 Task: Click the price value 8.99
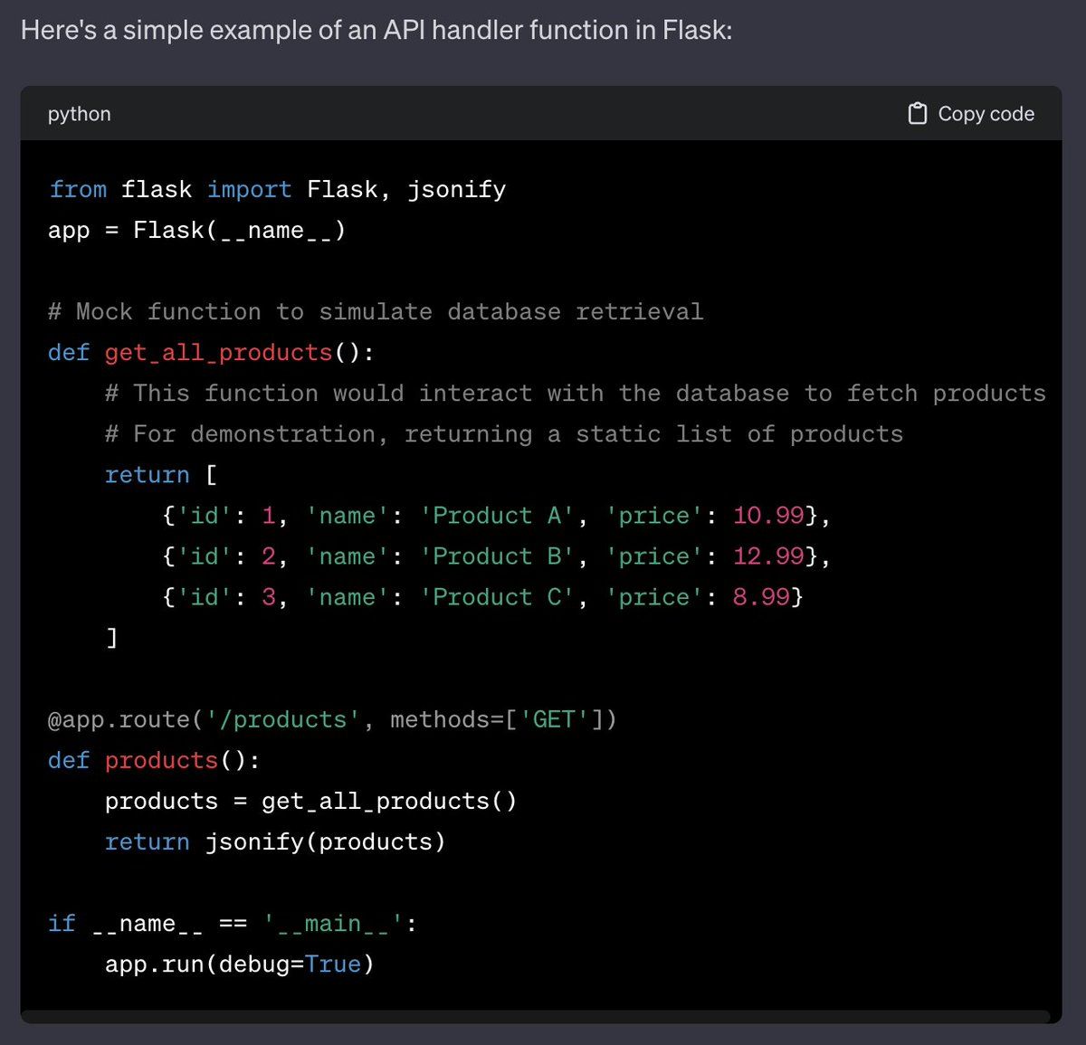pos(760,597)
